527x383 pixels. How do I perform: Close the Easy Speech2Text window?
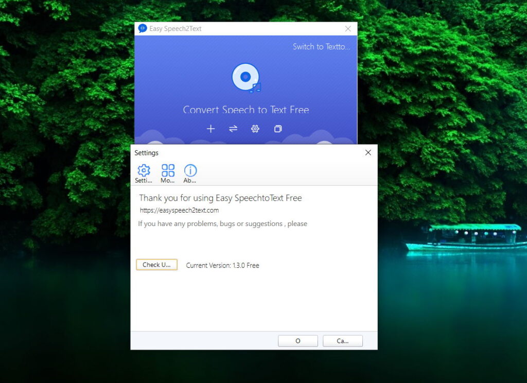(x=348, y=29)
